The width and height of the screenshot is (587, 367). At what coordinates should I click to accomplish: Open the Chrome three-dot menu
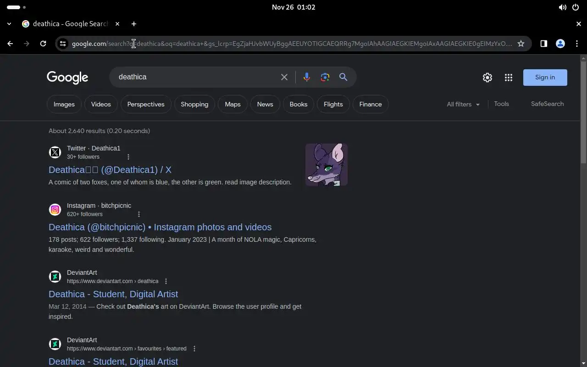(x=577, y=44)
